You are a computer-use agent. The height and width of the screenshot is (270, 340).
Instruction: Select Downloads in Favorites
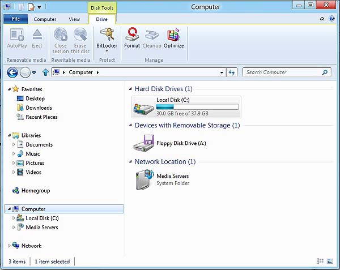pyautogui.click(x=38, y=108)
